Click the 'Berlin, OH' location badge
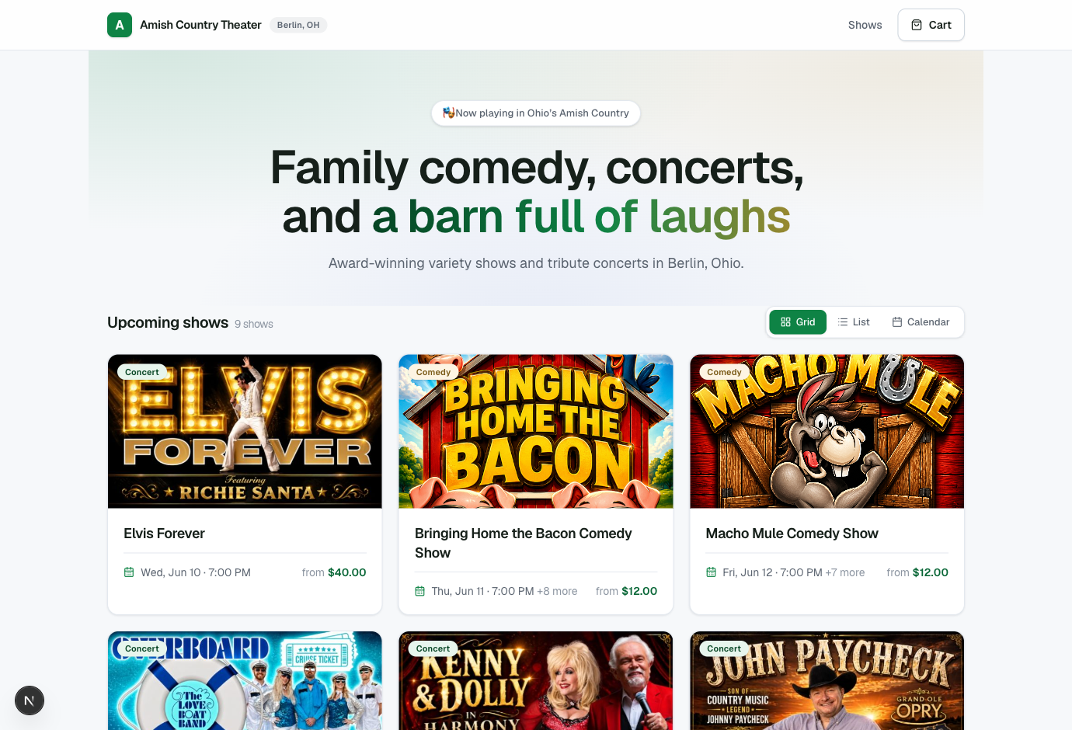Viewport: 1072px width, 730px height. pos(298,25)
